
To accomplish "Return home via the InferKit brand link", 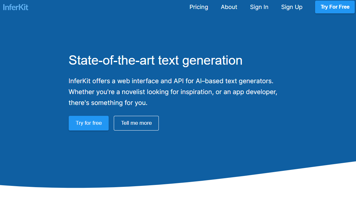I will tap(16, 7).
